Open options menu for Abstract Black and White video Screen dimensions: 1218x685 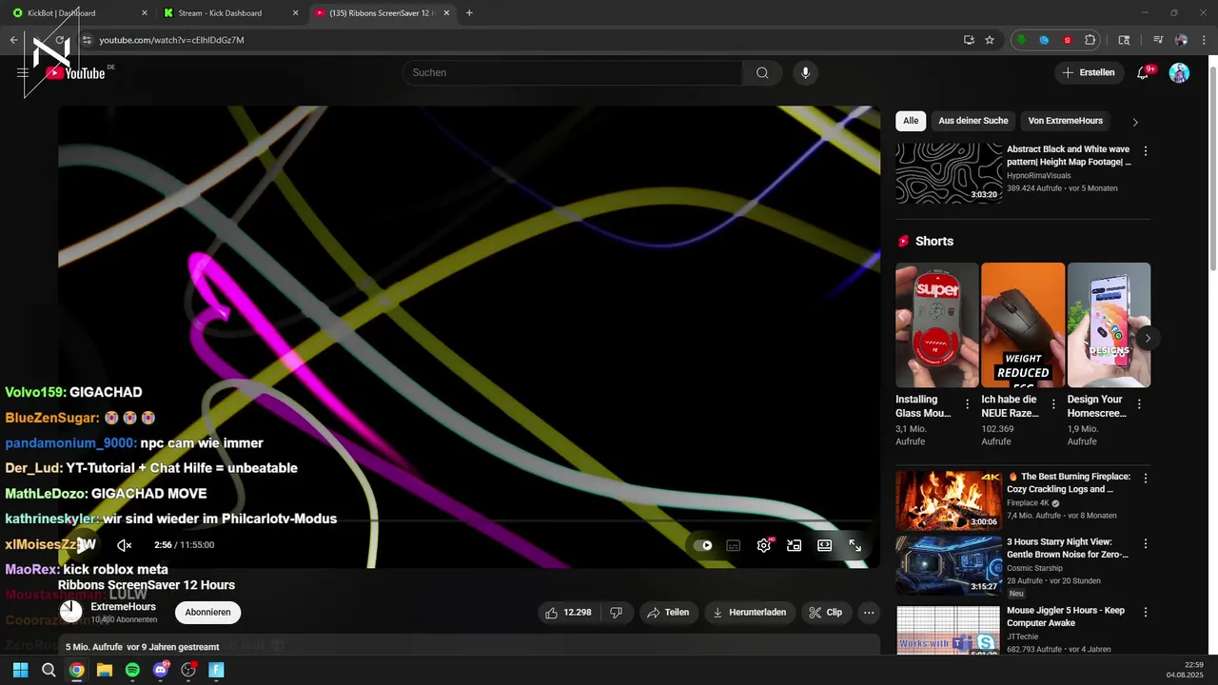point(1145,151)
